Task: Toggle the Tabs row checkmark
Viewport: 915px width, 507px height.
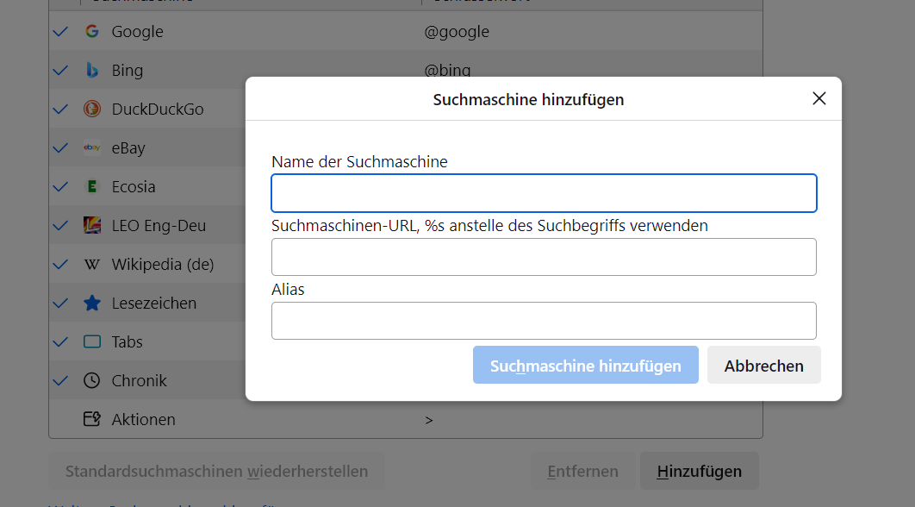Action: [60, 342]
